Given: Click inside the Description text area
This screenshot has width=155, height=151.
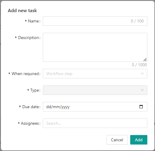Looking at the screenshot, I should (95, 47).
